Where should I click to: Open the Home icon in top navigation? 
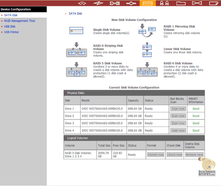[82, 3]
